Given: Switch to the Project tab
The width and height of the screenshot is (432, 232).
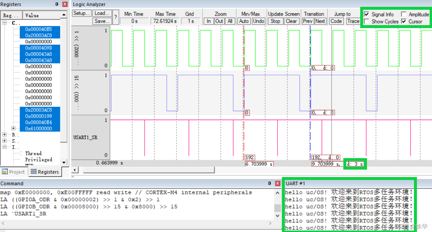Looking at the screenshot, I should 14,172.
